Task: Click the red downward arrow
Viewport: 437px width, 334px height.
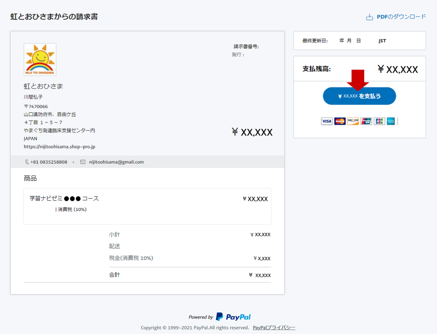Action: [358, 80]
